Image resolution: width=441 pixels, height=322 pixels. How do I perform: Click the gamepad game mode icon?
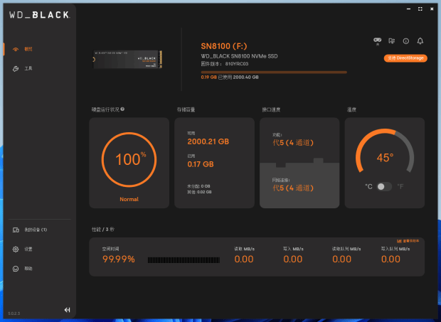(377, 41)
